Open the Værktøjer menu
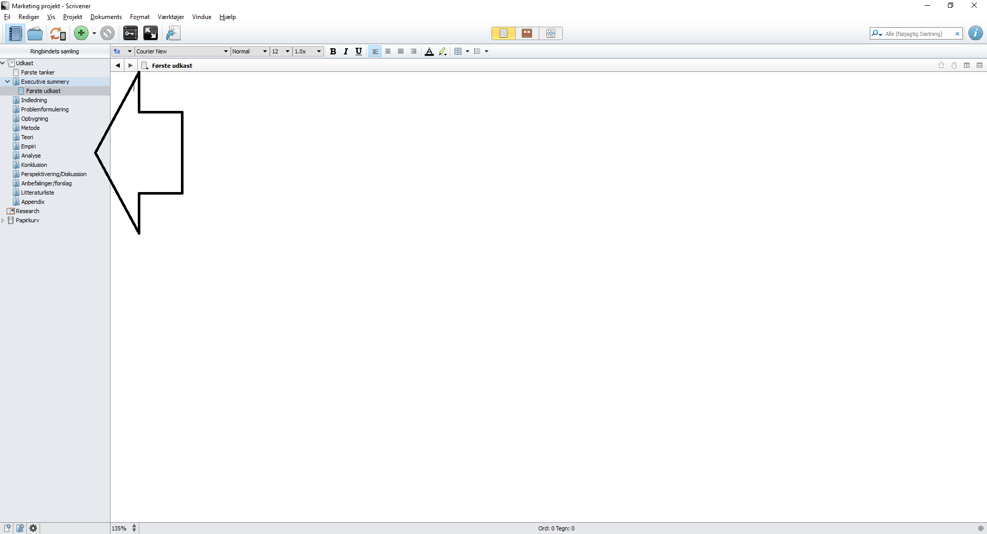 pos(171,17)
